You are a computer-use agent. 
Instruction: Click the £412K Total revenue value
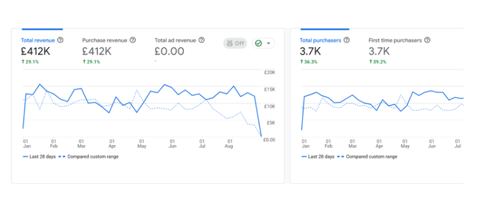[35, 51]
